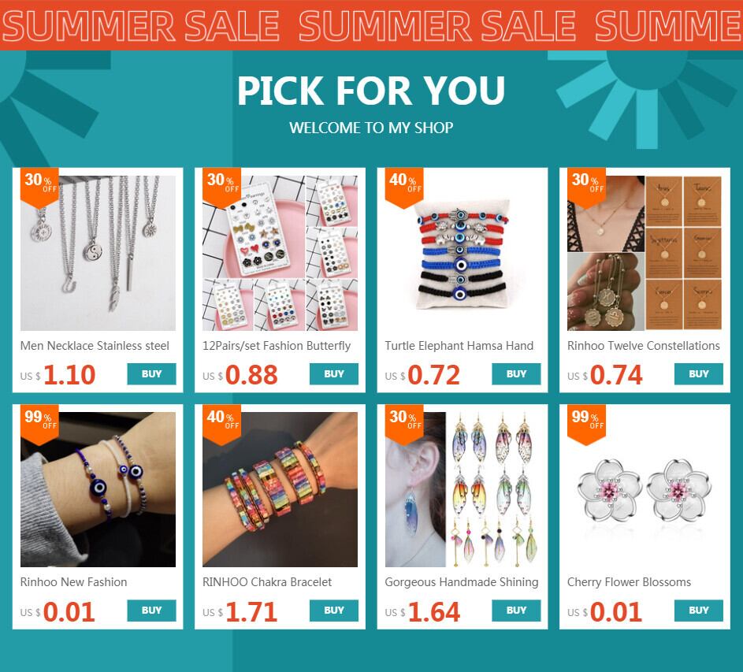Open the Gorgeous Handmade Shining title link
This screenshot has width=743, height=672.
click(462, 582)
